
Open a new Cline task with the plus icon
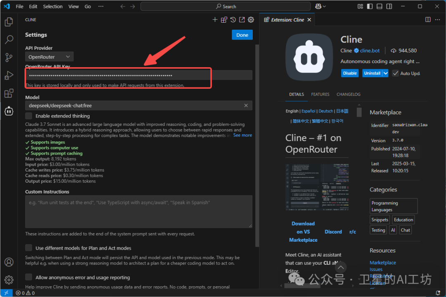(215, 19)
